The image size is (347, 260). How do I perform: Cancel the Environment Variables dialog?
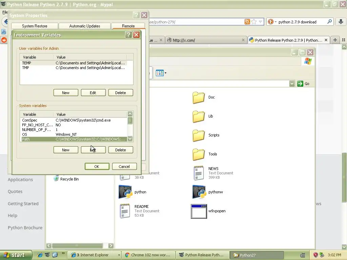tap(124, 167)
